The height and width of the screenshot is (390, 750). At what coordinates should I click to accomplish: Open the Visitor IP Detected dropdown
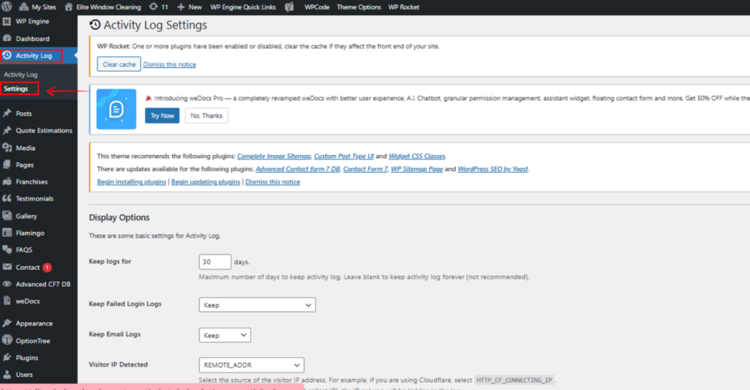252,365
